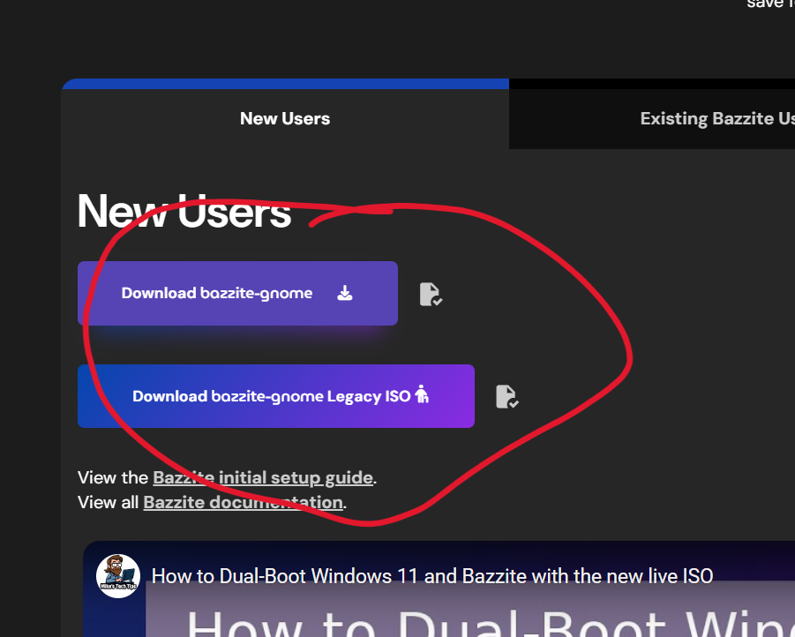Switch to the Existing Bazzite Users tab
This screenshot has width=795, height=637.
652,118
